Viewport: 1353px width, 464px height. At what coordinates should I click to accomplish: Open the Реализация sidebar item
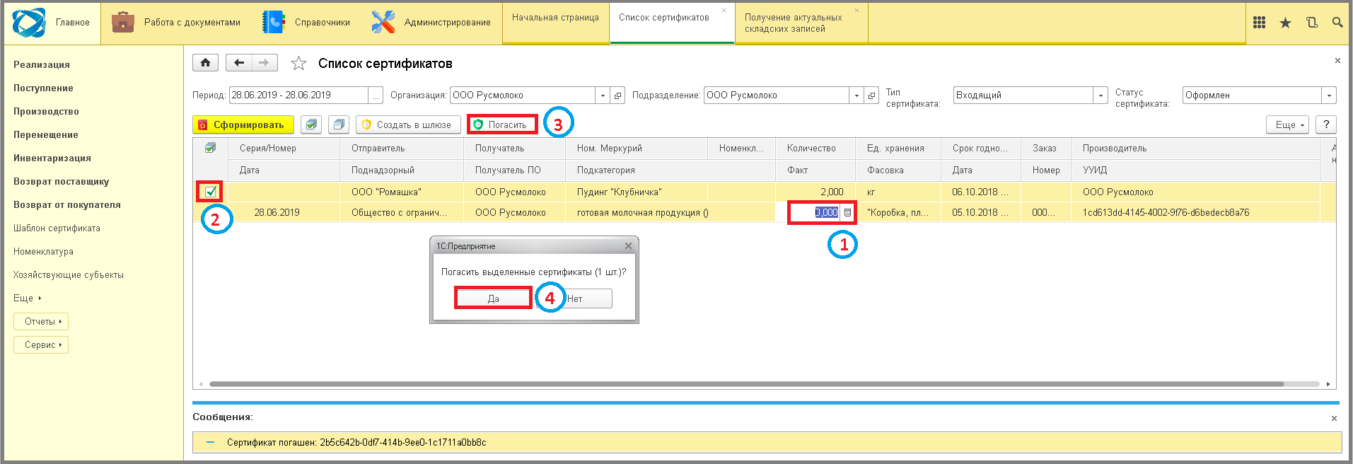pos(42,65)
